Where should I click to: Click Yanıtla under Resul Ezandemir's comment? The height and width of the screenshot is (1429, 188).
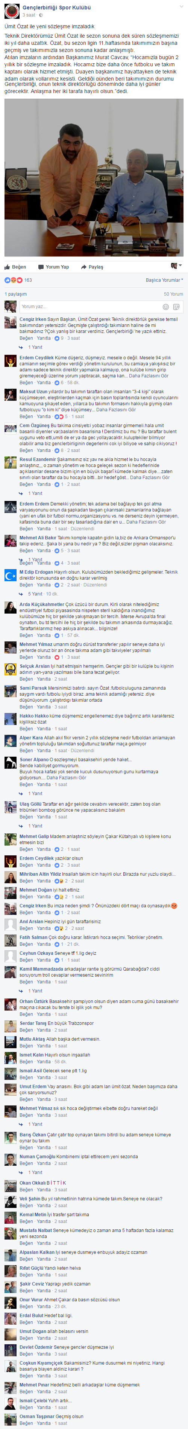click(43, 484)
